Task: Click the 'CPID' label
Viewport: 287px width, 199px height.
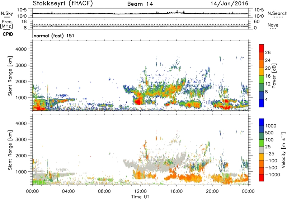Action: pos(8,34)
